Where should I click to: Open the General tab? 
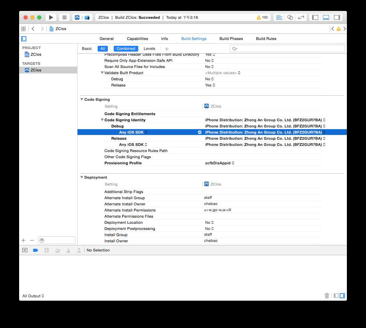point(107,39)
